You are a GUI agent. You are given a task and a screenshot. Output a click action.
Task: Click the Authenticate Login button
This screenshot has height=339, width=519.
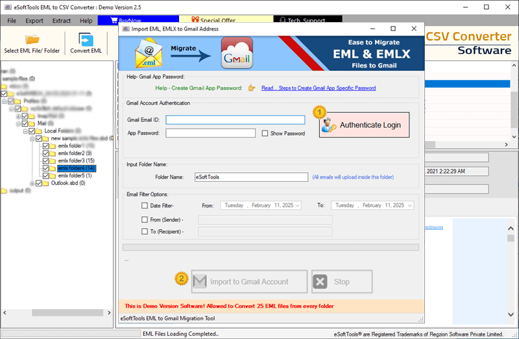pyautogui.click(x=364, y=125)
